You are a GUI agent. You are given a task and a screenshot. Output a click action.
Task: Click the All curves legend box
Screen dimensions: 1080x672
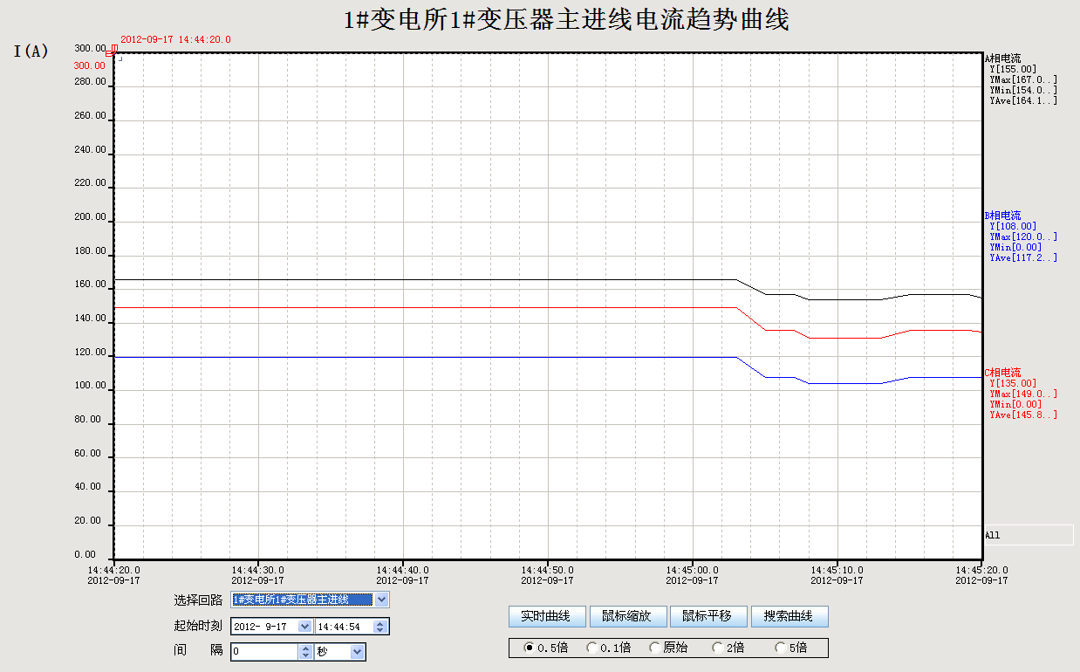coord(1028,535)
